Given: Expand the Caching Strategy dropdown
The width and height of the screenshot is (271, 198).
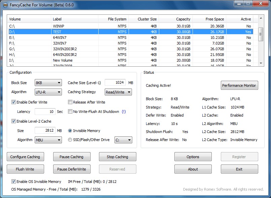Looking at the screenshot, I should pos(118,92).
